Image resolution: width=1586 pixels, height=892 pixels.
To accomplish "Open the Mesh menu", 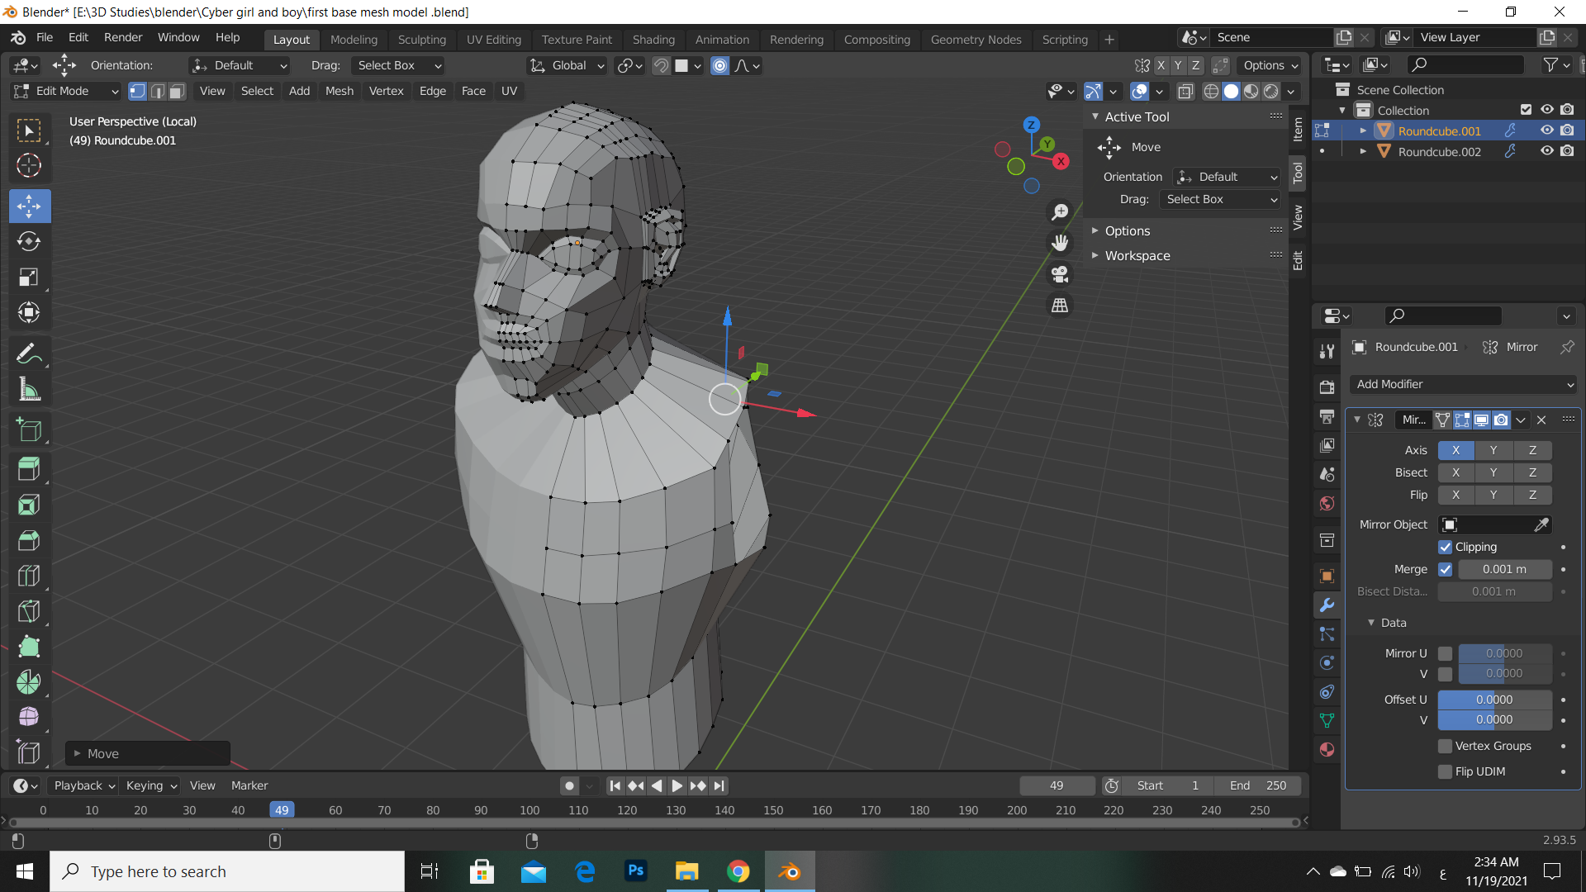I will 339,91.
